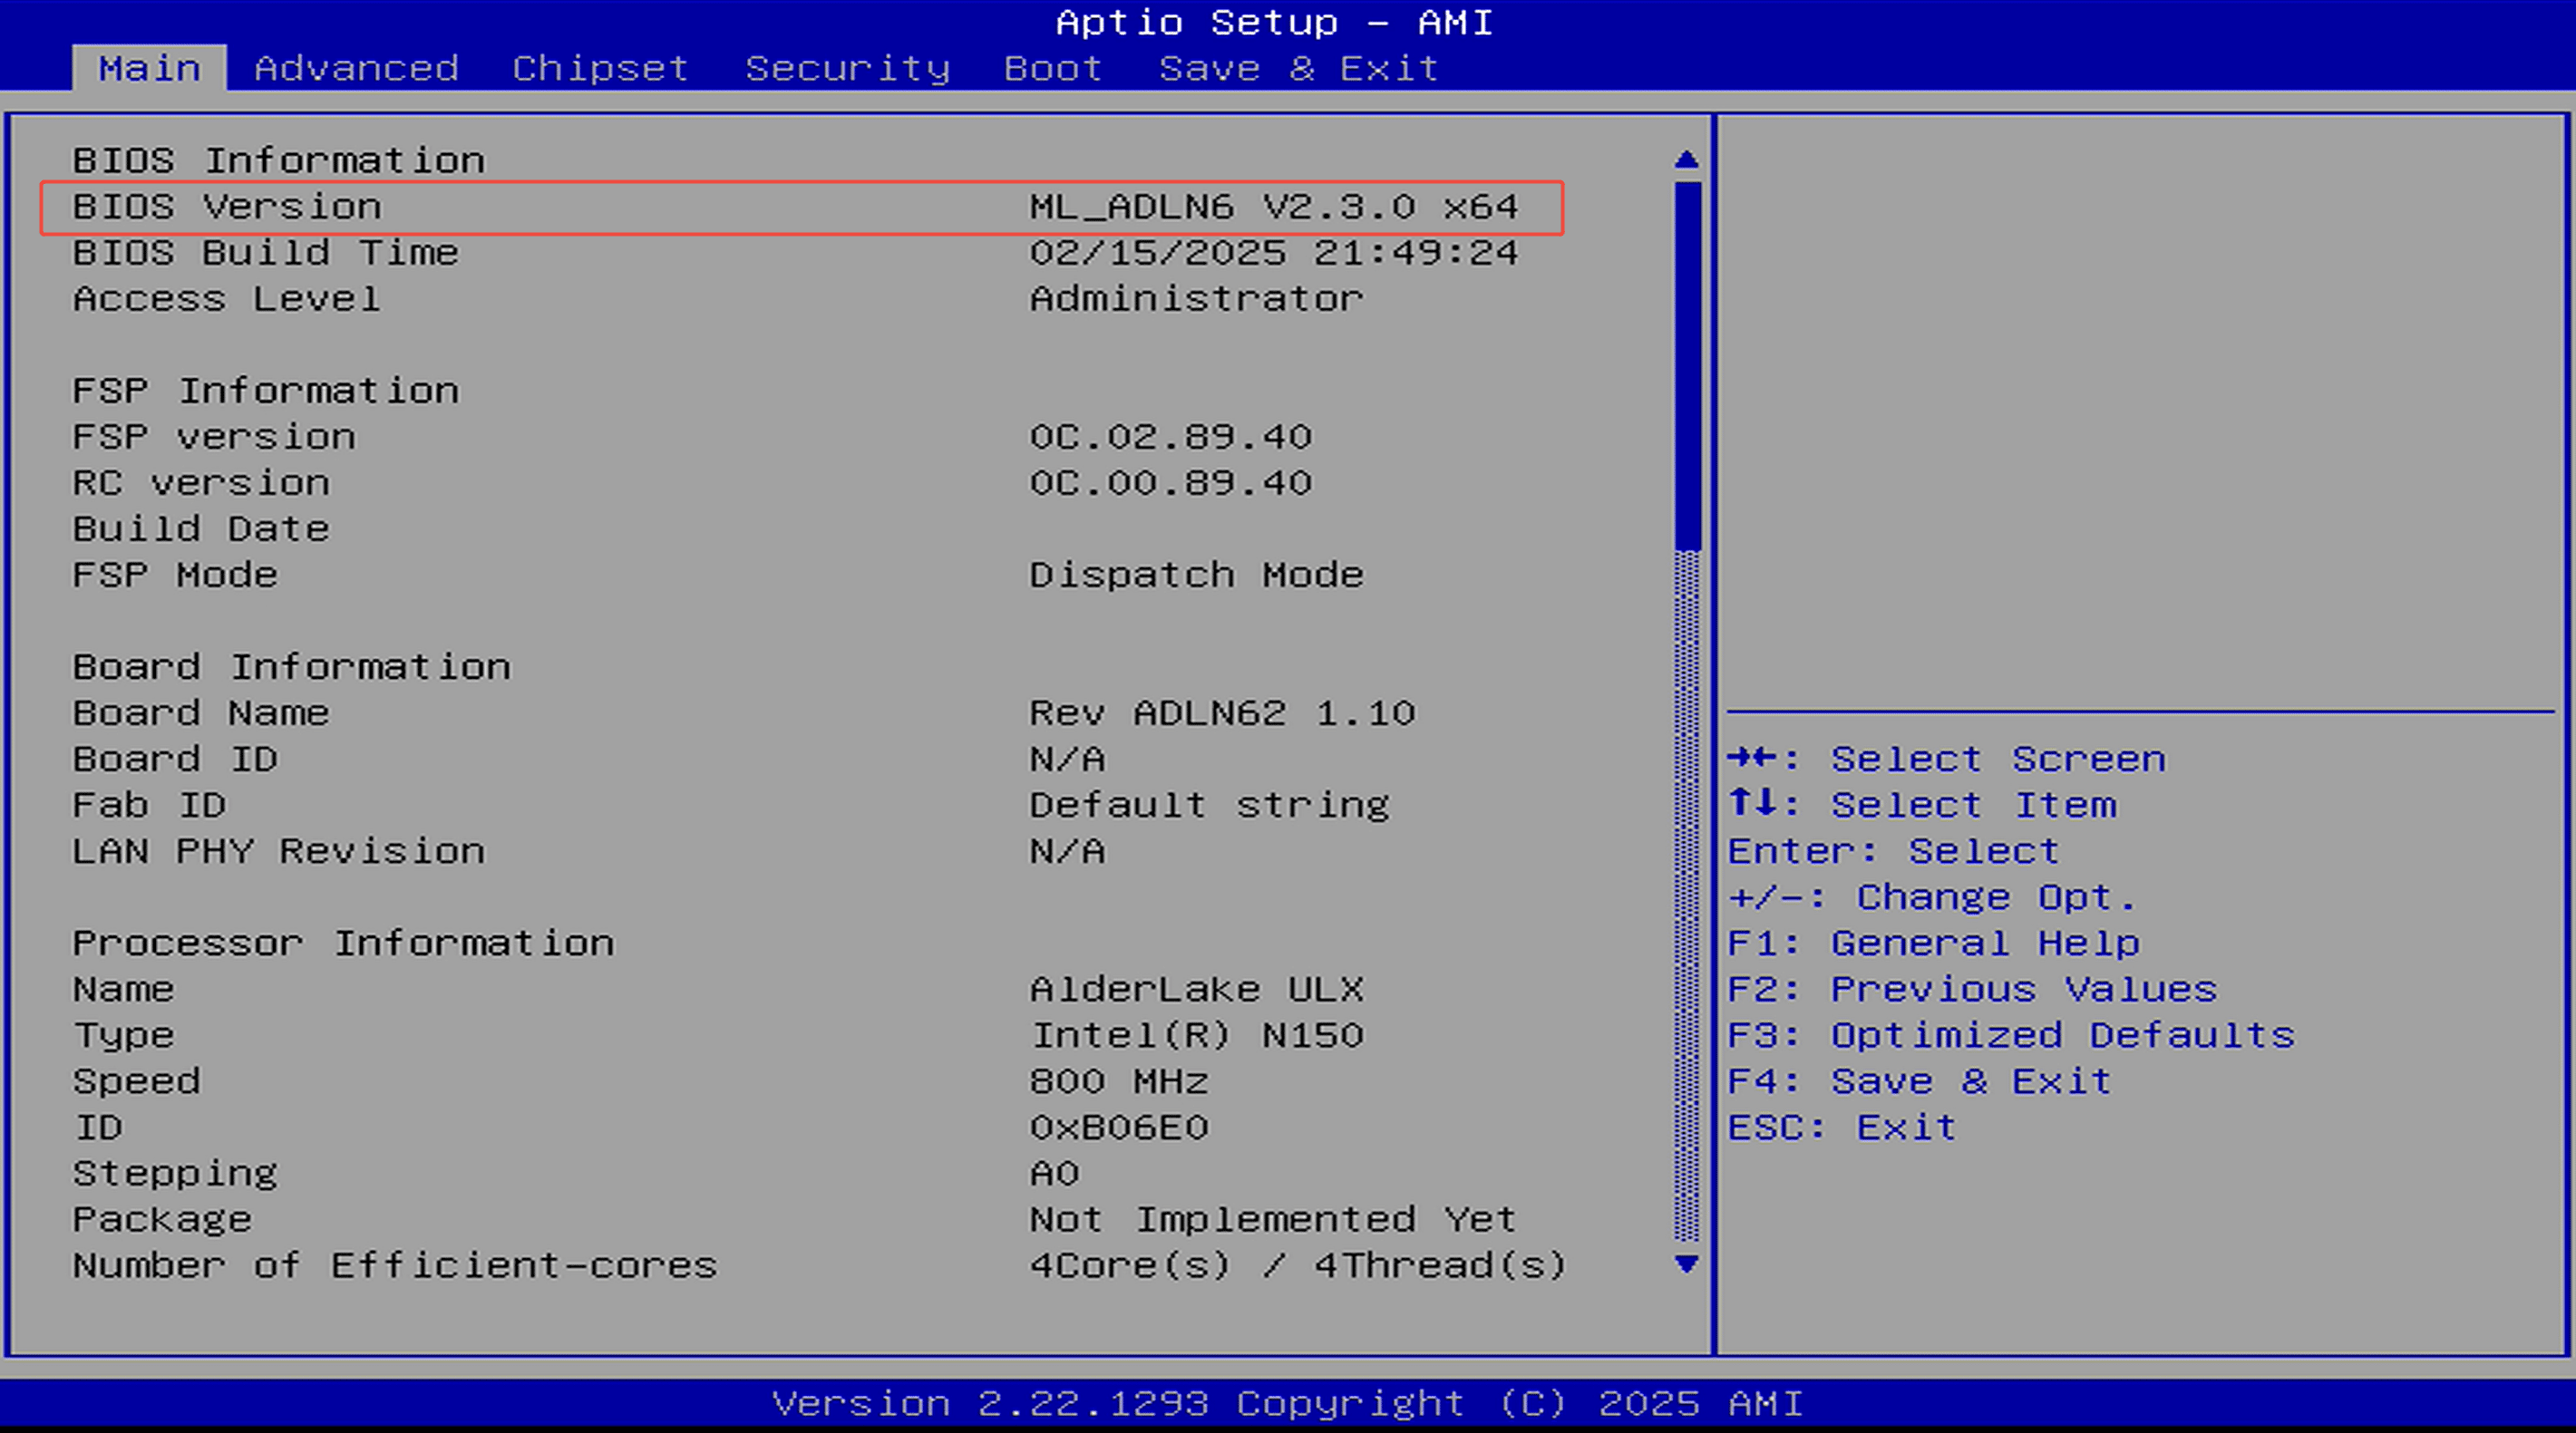Switch to the Advanced tab
Image resolution: width=2576 pixels, height=1433 pixels.
pyautogui.click(x=356, y=67)
